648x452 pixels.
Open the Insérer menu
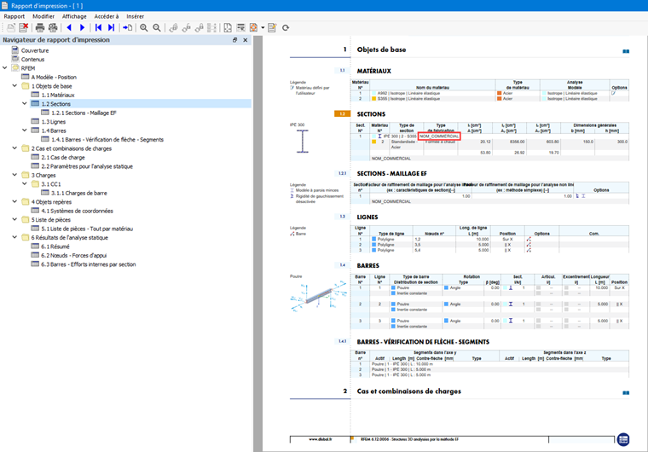click(135, 16)
